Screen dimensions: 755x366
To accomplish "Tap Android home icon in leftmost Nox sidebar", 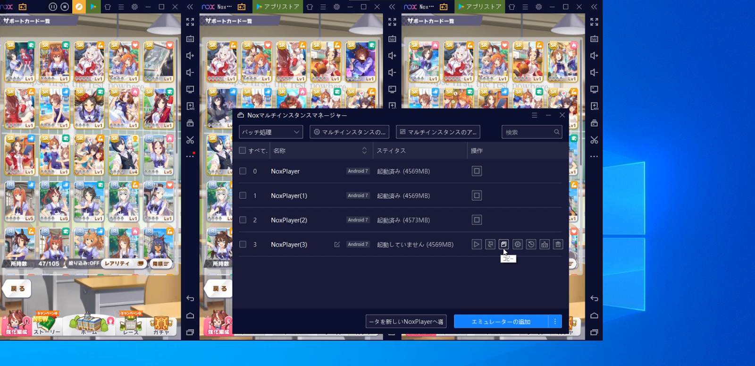I will 190,315.
